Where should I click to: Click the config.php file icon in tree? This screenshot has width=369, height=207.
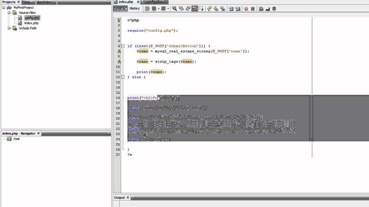click(x=20, y=18)
